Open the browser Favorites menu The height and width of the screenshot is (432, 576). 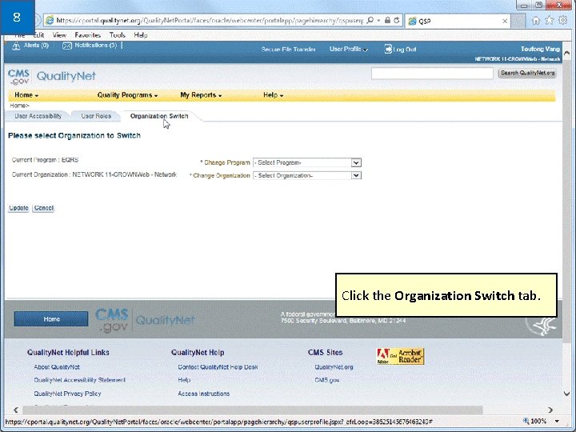coord(87,35)
